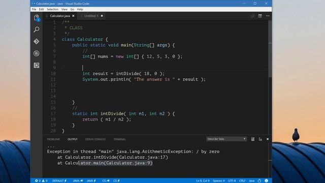Close the bottom output panel

click(268, 139)
